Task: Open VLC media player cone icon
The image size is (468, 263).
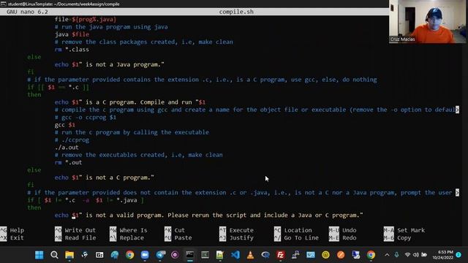Action: (250, 255)
